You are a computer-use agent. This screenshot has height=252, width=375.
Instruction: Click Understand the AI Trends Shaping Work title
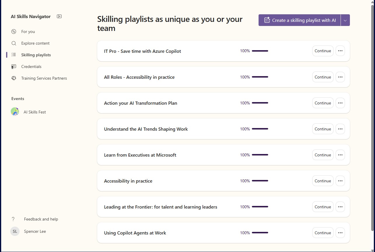pos(146,129)
